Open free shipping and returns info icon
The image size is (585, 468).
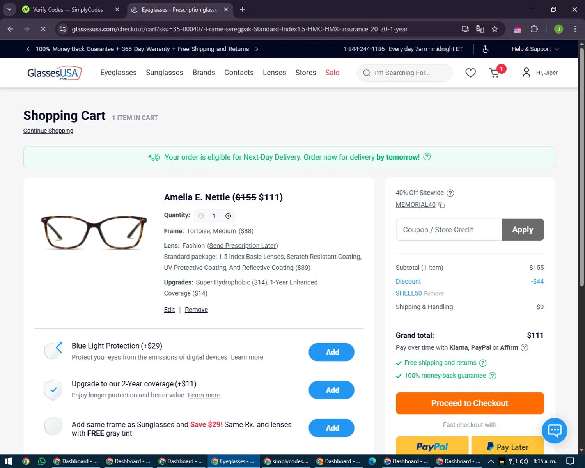coord(483,363)
